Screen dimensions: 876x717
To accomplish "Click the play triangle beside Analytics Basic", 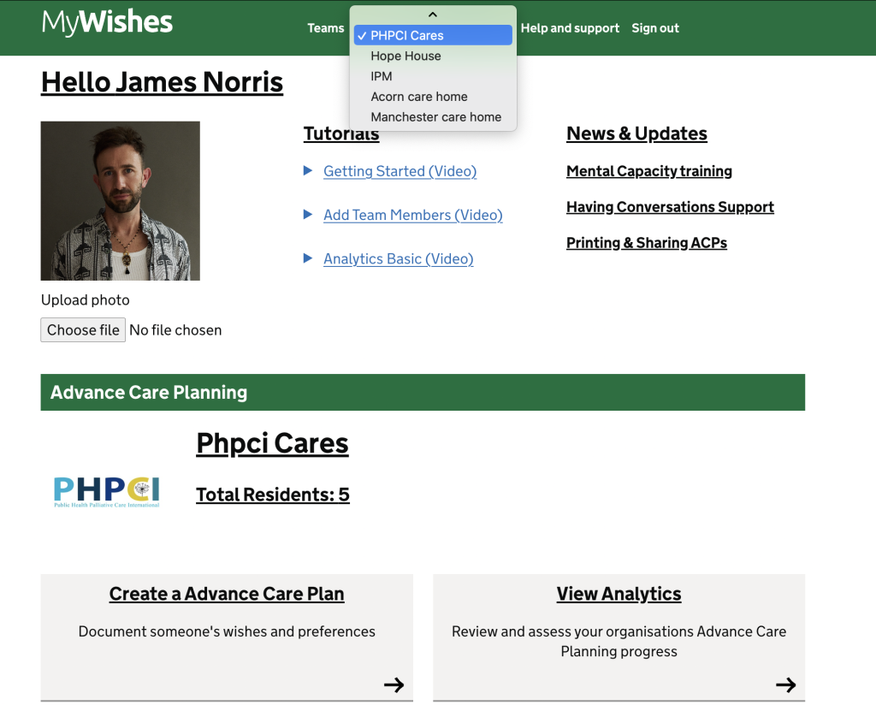I will (x=308, y=258).
